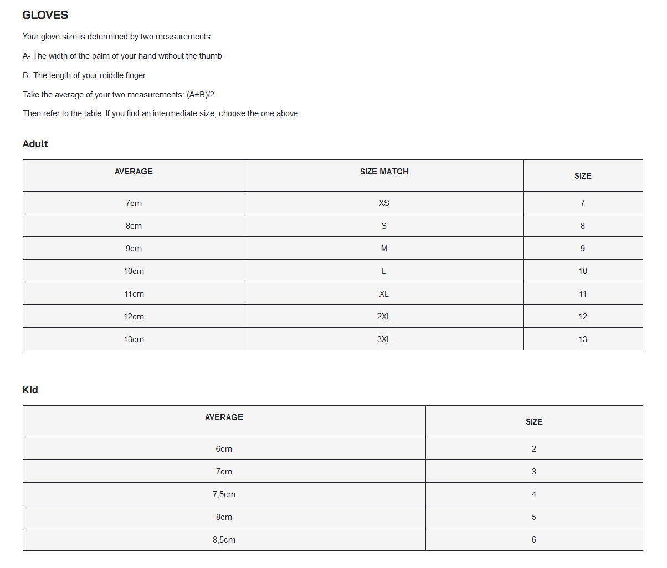Select the 7,5cm kid average cell
The height and width of the screenshot is (568, 667).
click(224, 494)
